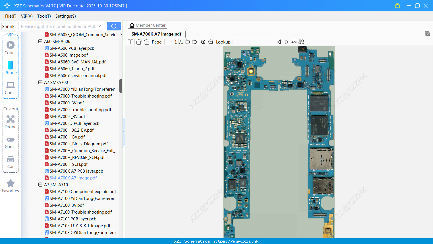Toggle the two-page split view icon
The width and height of the screenshot is (433, 244).
tap(130, 42)
